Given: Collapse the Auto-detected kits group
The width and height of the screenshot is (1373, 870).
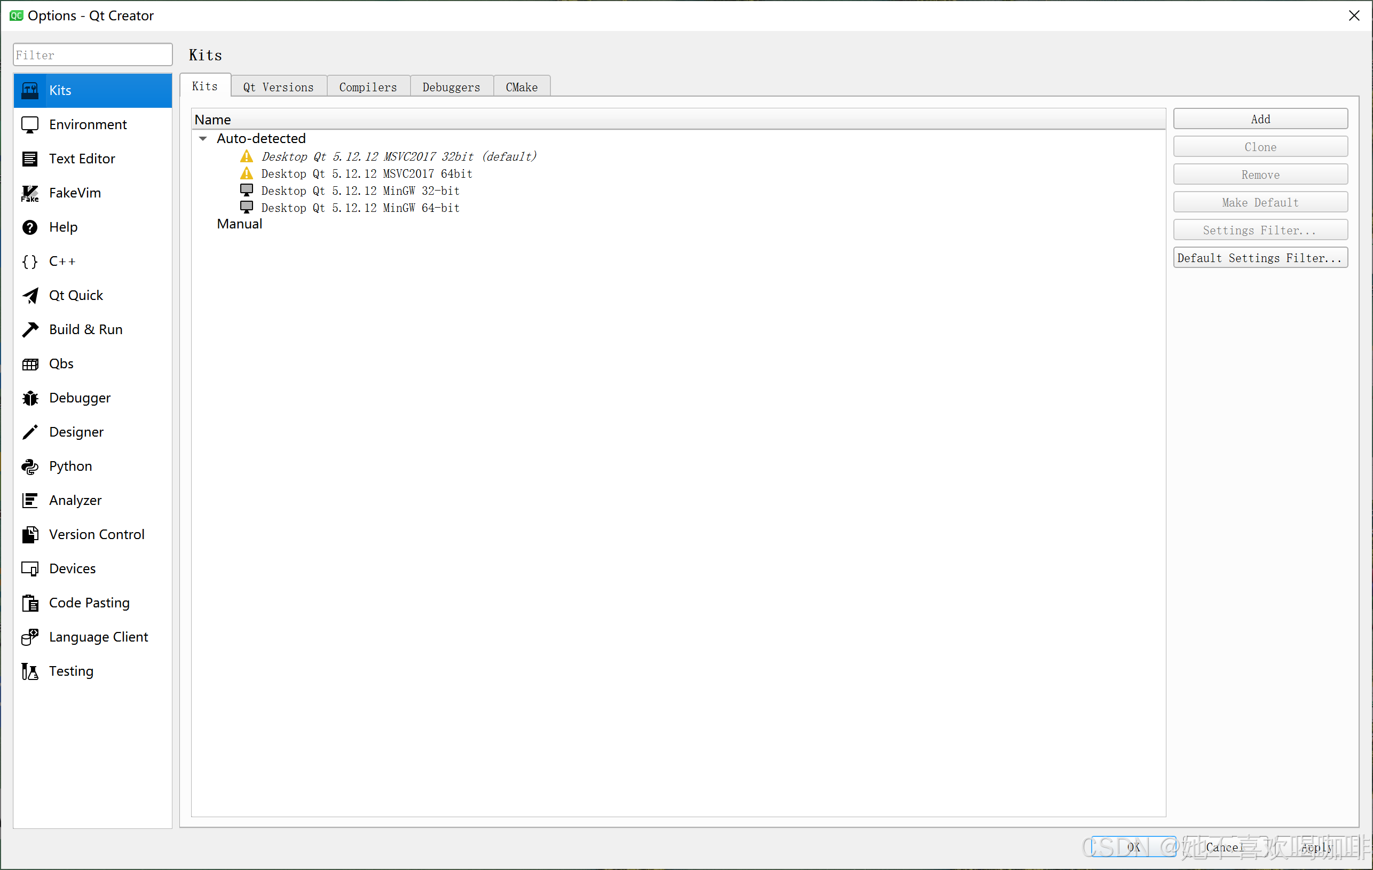Looking at the screenshot, I should point(203,139).
